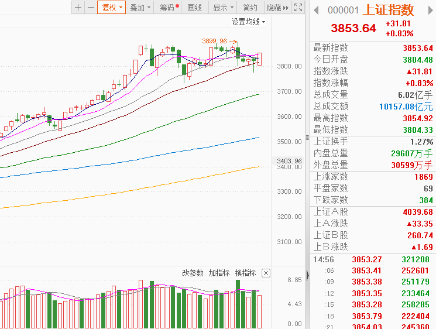This screenshot has width=436, height=329.
Task: Click the 上涨家数 value 1869
Action: pos(424,177)
